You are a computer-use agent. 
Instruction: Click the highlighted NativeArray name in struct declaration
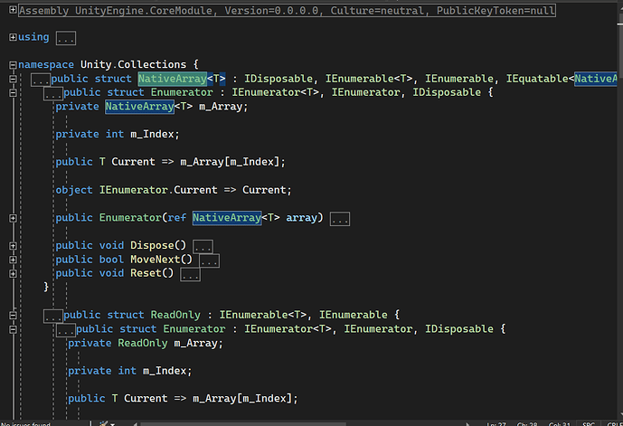click(x=173, y=79)
